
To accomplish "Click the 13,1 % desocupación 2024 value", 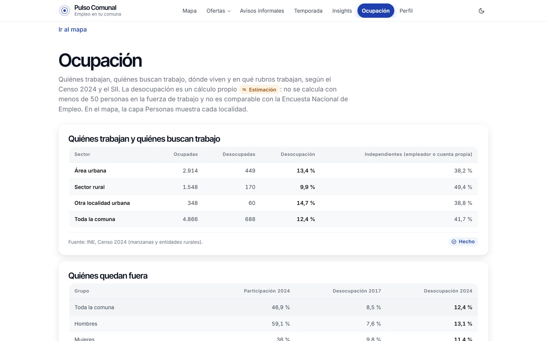I will click(x=463, y=324).
